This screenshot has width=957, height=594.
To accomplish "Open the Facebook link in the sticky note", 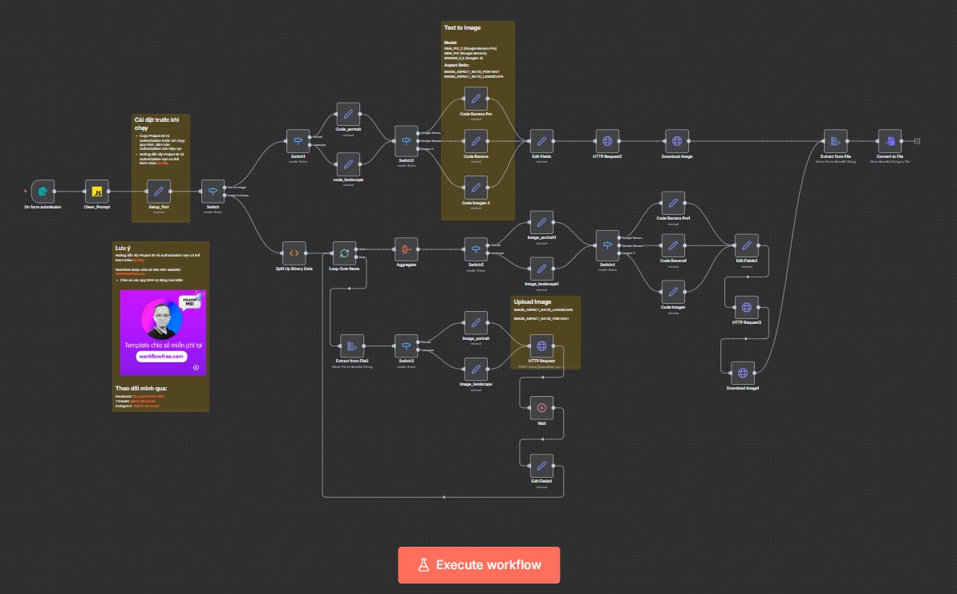I will [150, 396].
